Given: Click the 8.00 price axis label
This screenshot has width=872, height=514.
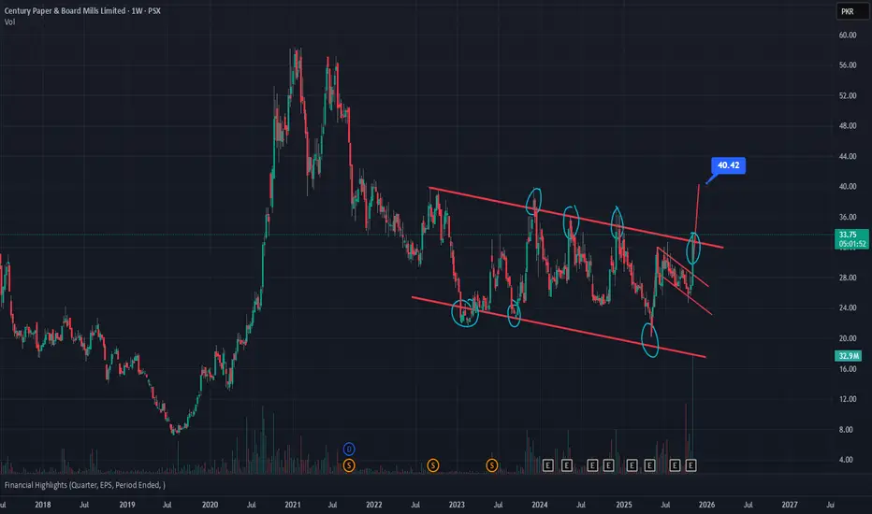Looking at the screenshot, I should tap(846, 429).
